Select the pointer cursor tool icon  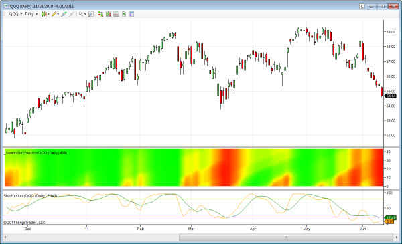pyautogui.click(x=81, y=14)
